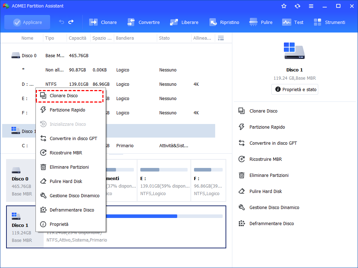The width and height of the screenshot is (358, 268).
Task: Click the trash icon in right panel
Action: (242, 175)
